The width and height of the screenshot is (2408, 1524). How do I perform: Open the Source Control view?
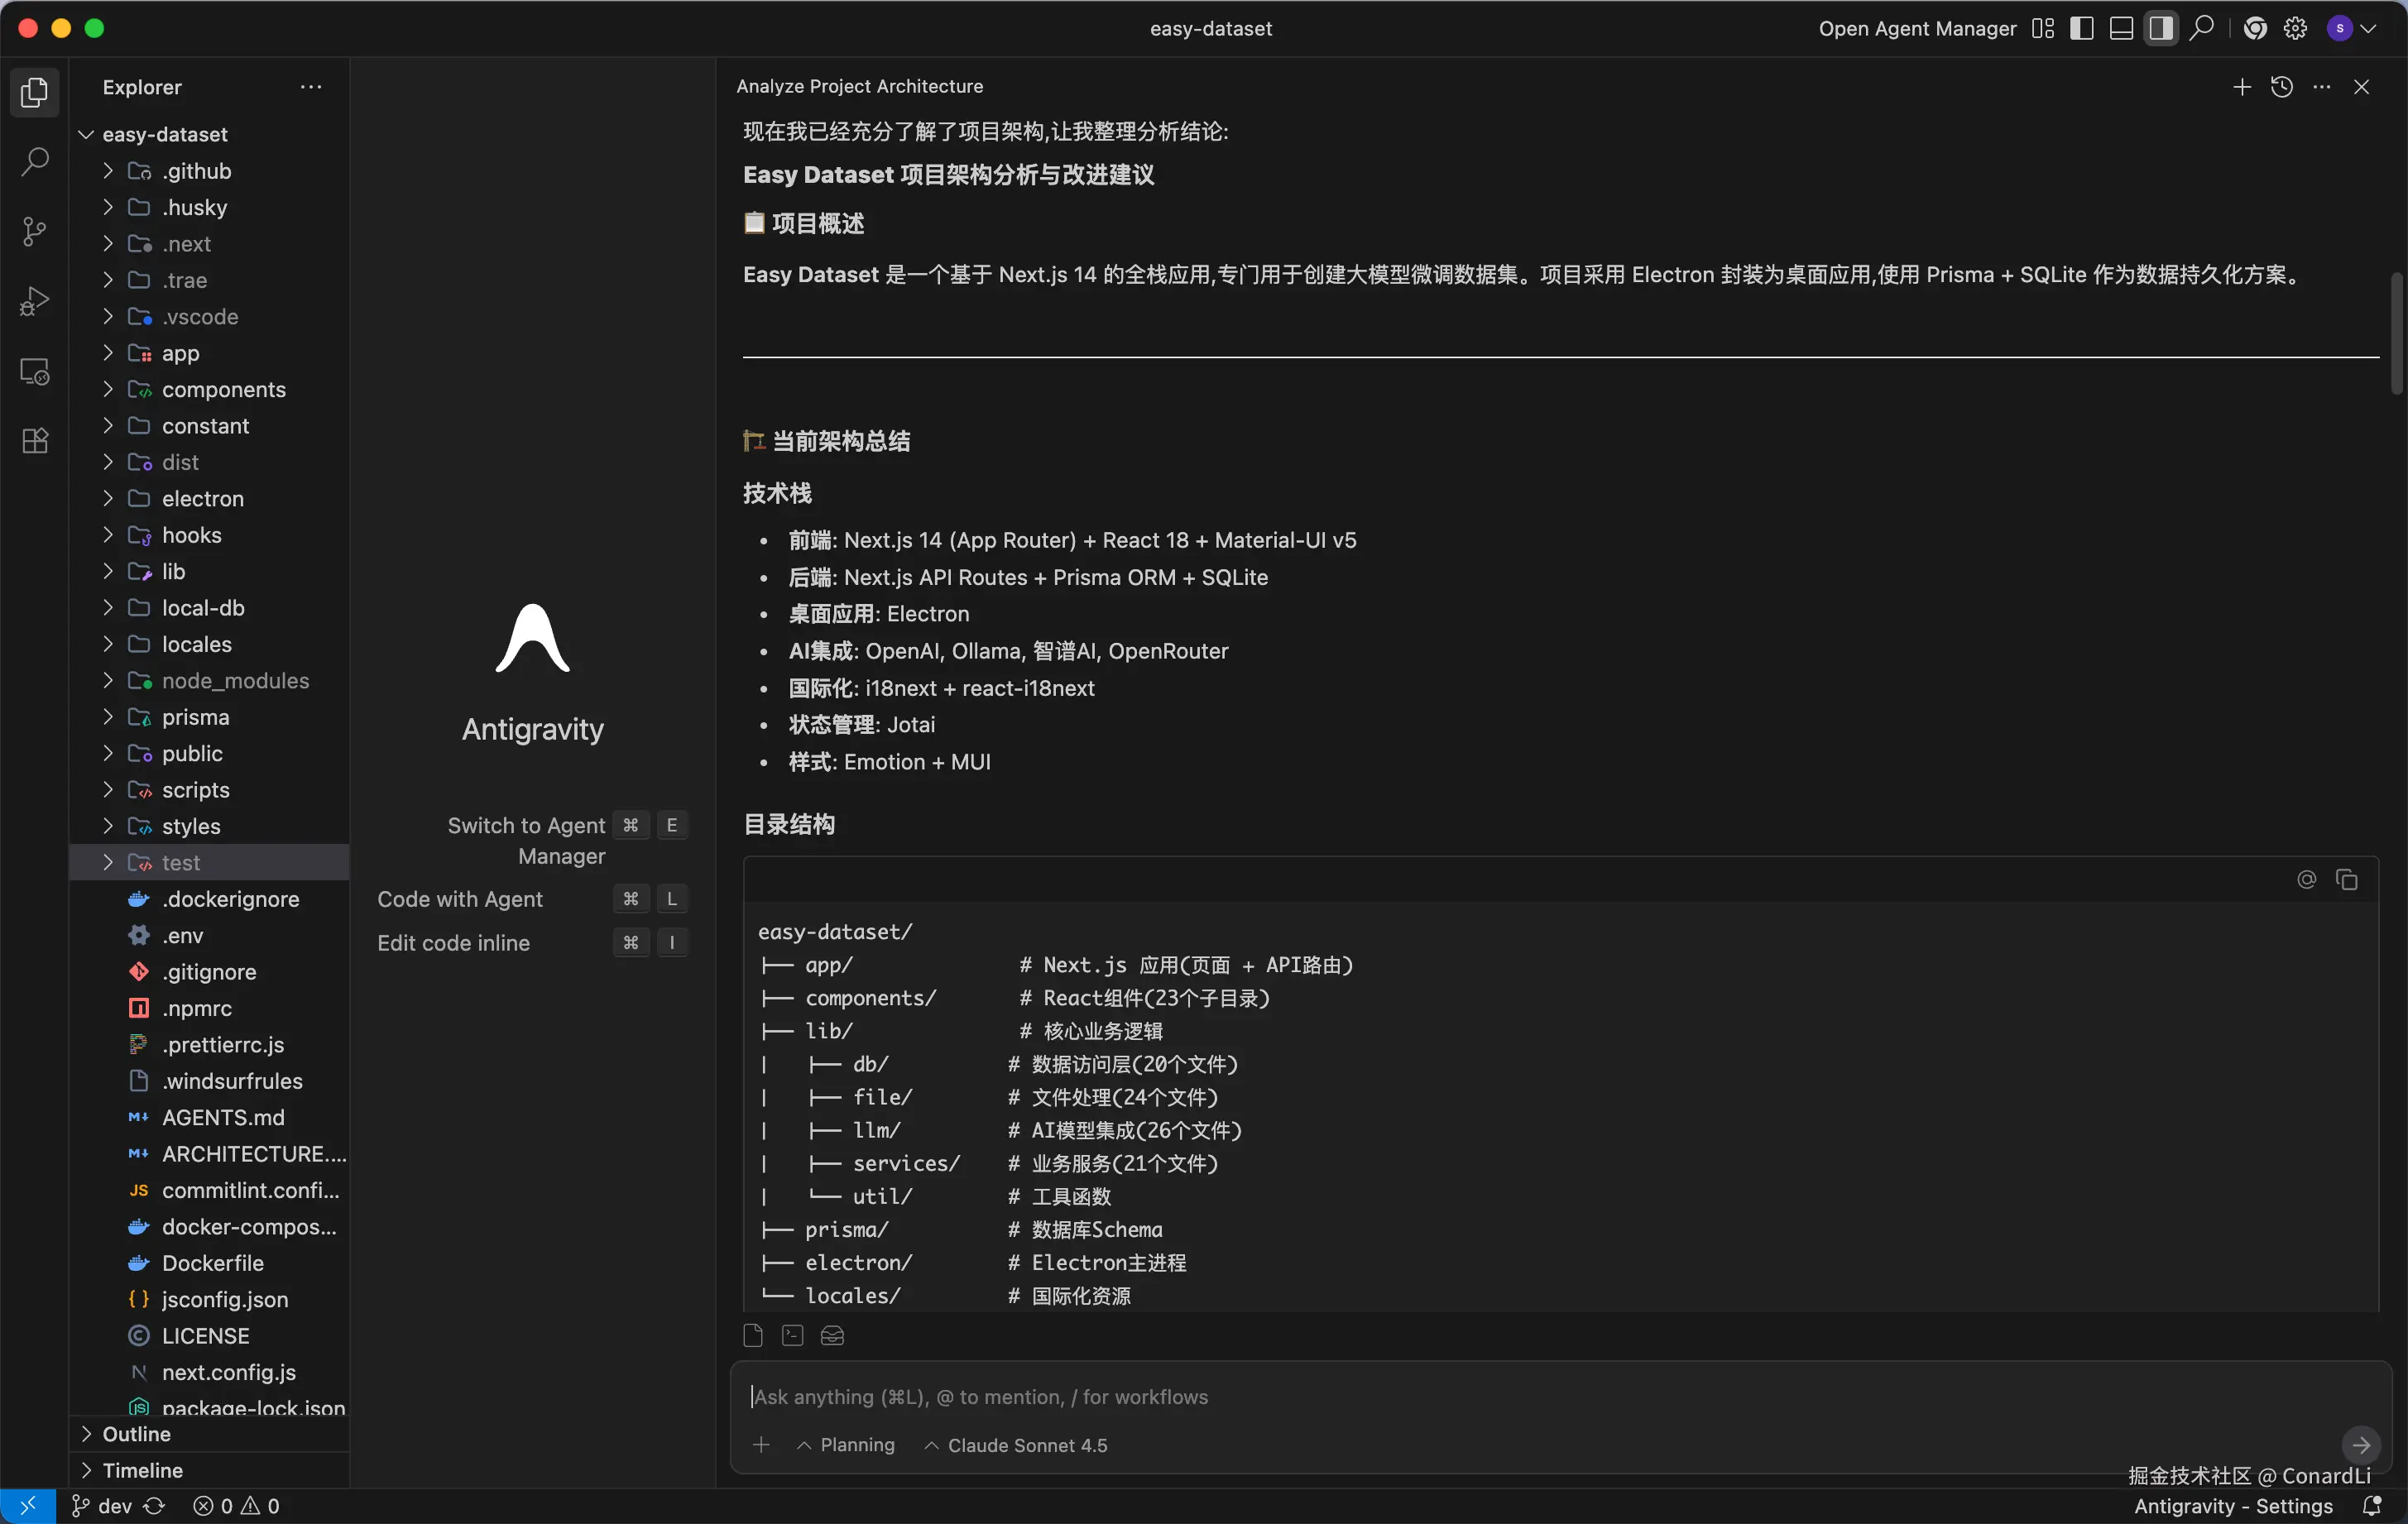pyautogui.click(x=35, y=231)
